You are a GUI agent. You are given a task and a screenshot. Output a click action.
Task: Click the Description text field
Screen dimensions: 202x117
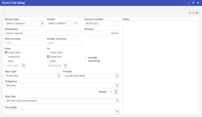pos(43,33)
